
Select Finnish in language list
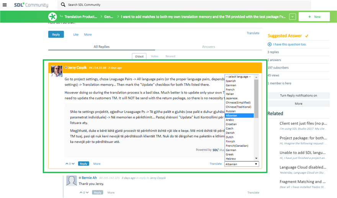tap(230, 141)
